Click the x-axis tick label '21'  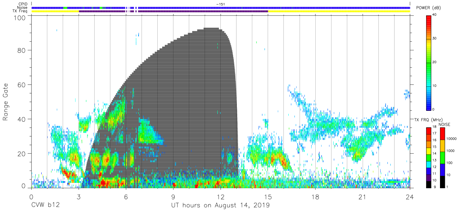[363, 197]
